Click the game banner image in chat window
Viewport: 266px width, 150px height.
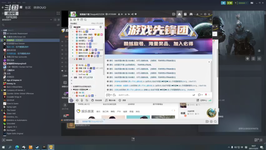click(159, 36)
